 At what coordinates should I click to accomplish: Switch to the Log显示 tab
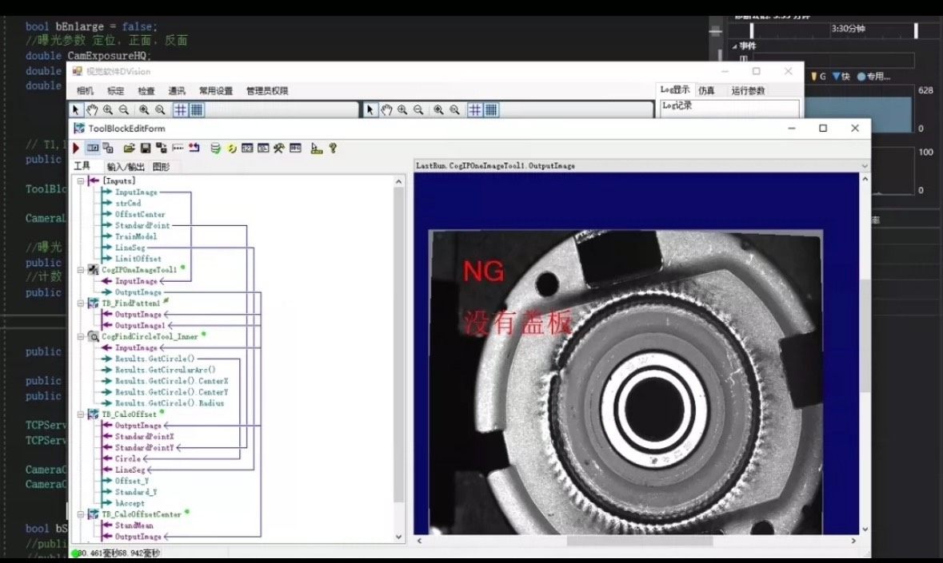coord(675,89)
